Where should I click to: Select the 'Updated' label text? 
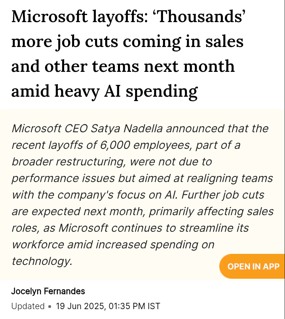tap(28, 306)
